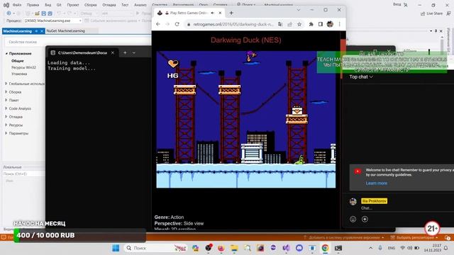Open the Chrome extensions puzzle icon
This screenshot has width=454, height=255.
(x=311, y=24)
